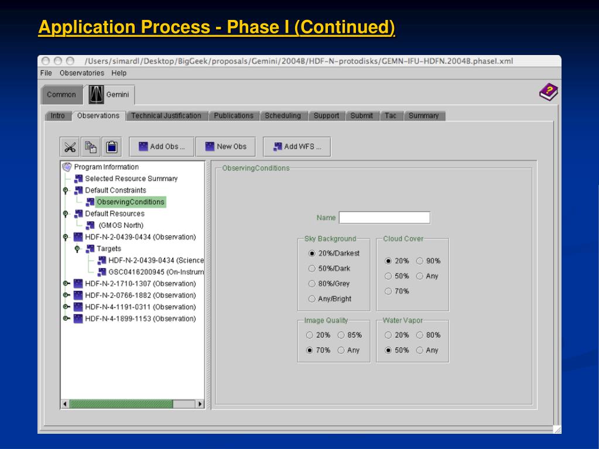Click the Name input field
This screenshot has height=449, width=599.
tap(384, 218)
